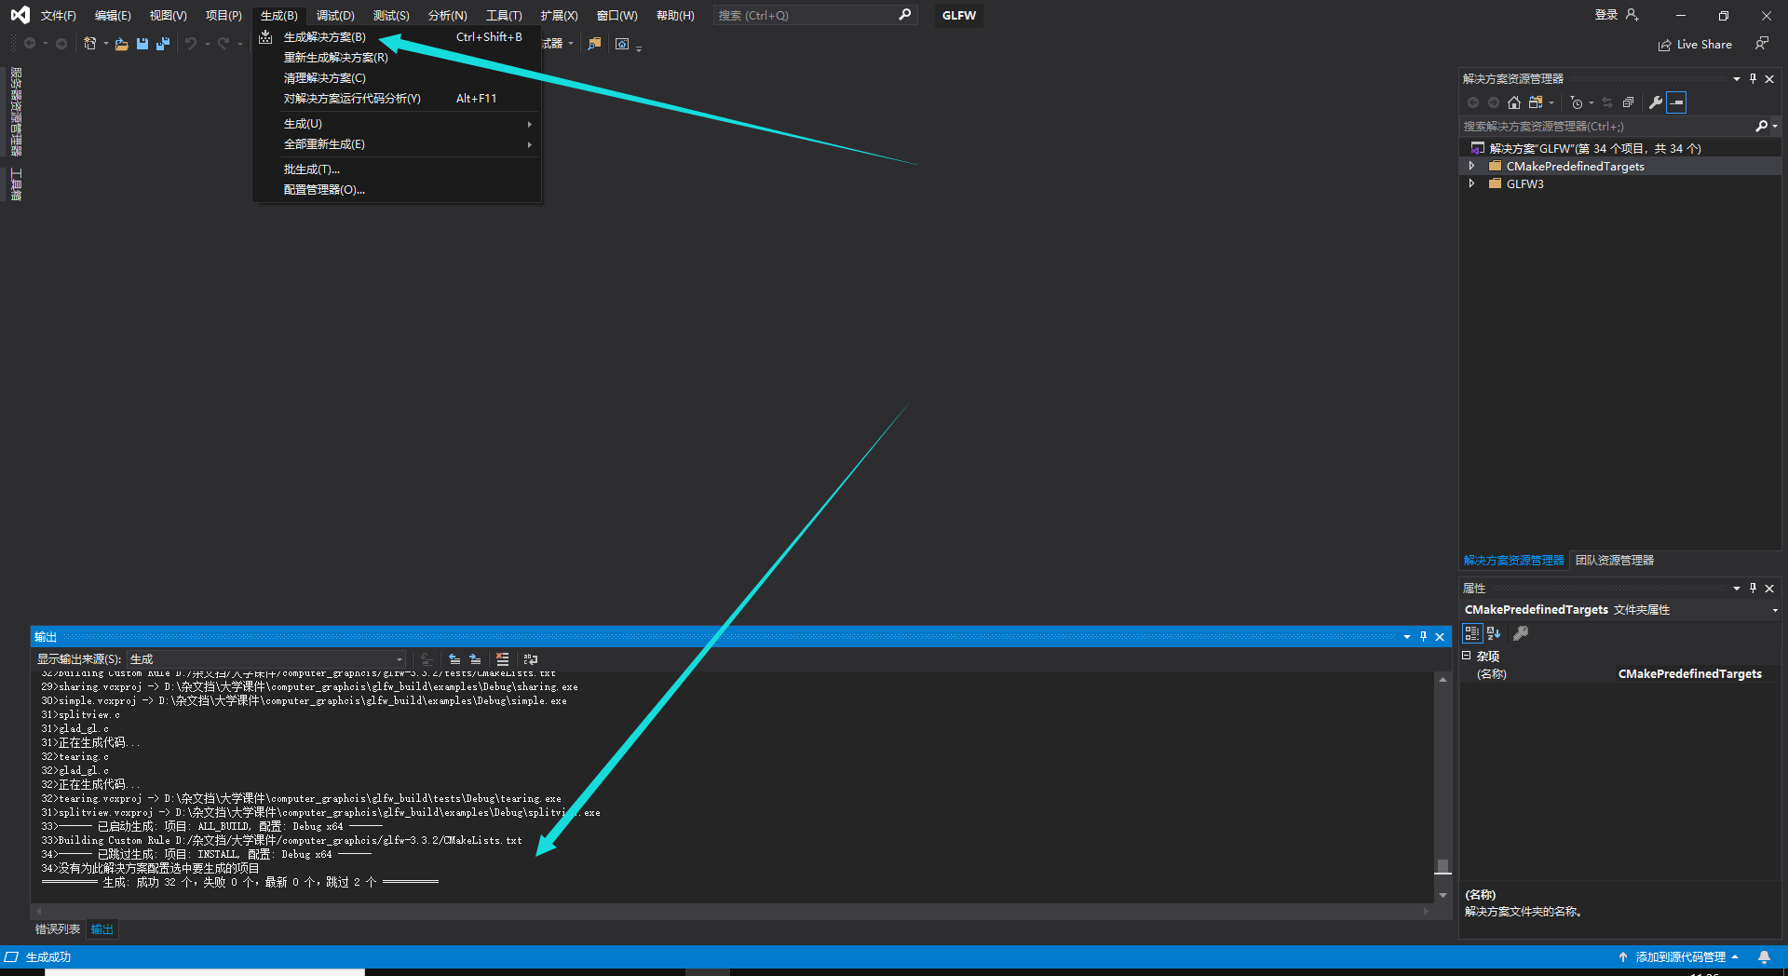
Task: Select the Undo icon in the toolbar
Action: tap(190, 44)
